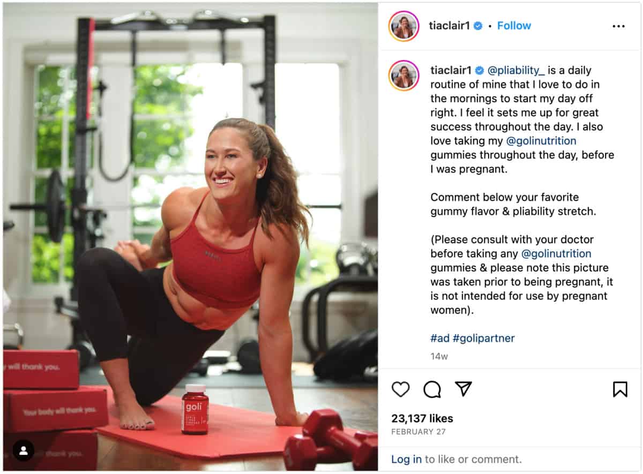View tagged people icon on photo

[24, 450]
